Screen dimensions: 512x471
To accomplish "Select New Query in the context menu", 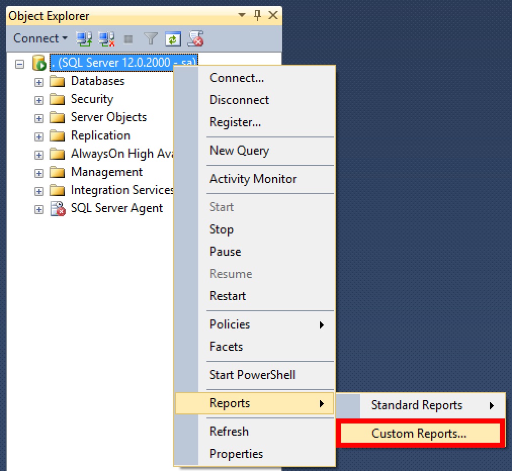I will click(x=254, y=151).
